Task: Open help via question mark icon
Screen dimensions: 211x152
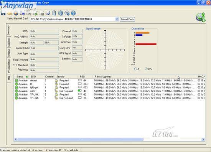Action: click(x=73, y=13)
